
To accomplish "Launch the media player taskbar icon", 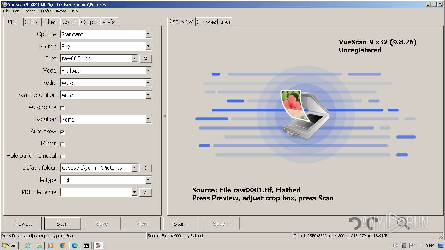I will click(x=51, y=245).
